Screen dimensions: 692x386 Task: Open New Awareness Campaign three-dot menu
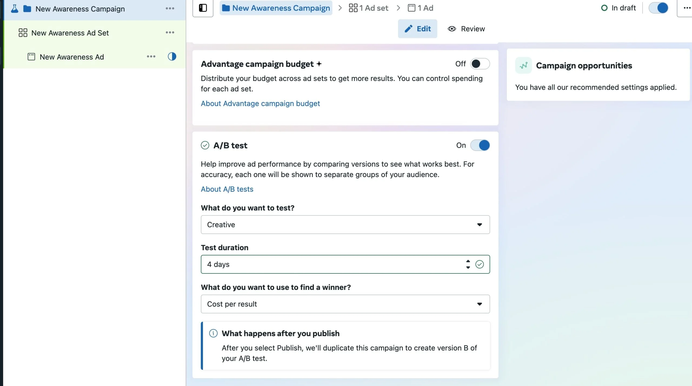point(170,9)
